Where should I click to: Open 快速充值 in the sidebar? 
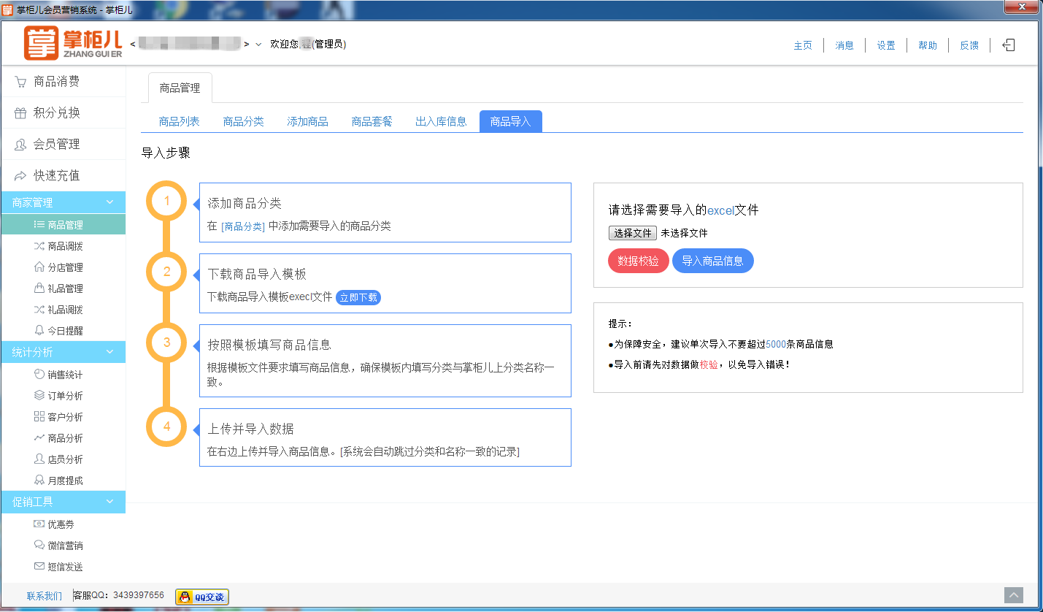[63, 176]
